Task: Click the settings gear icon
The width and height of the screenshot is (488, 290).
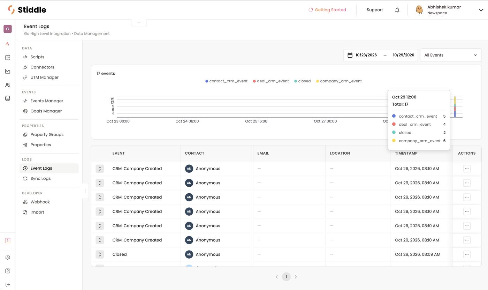Action: tap(8, 257)
